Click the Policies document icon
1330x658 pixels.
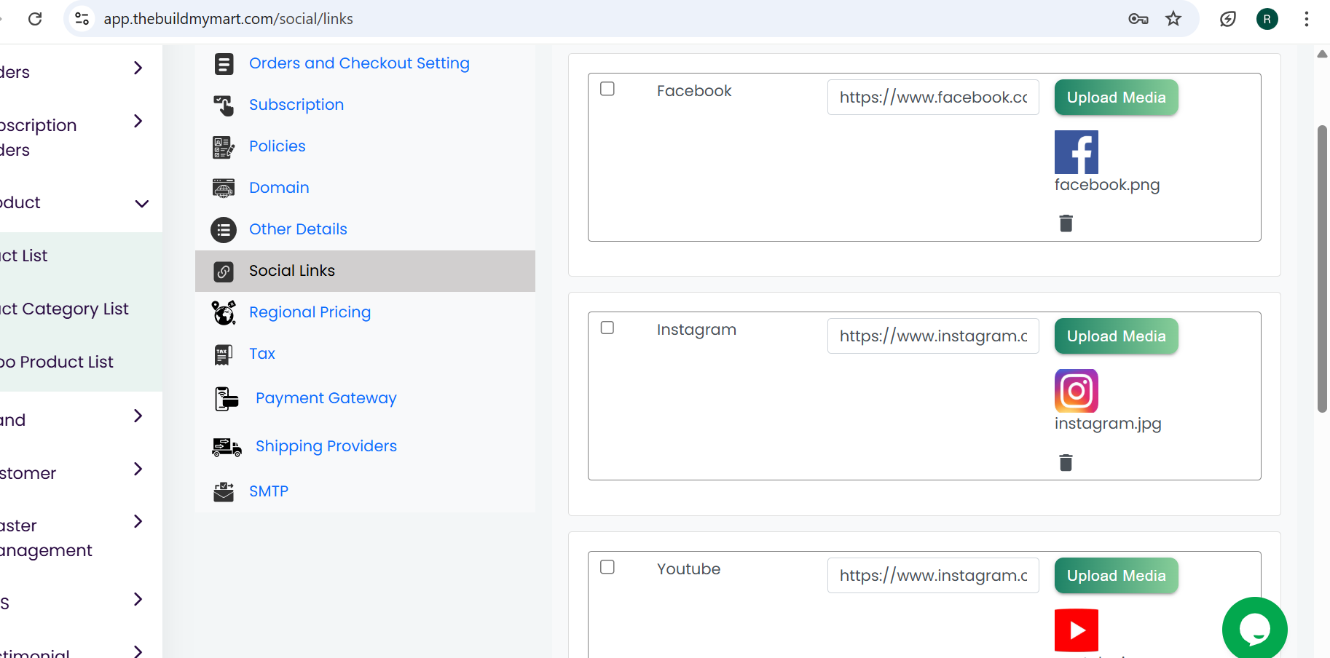pyautogui.click(x=224, y=147)
